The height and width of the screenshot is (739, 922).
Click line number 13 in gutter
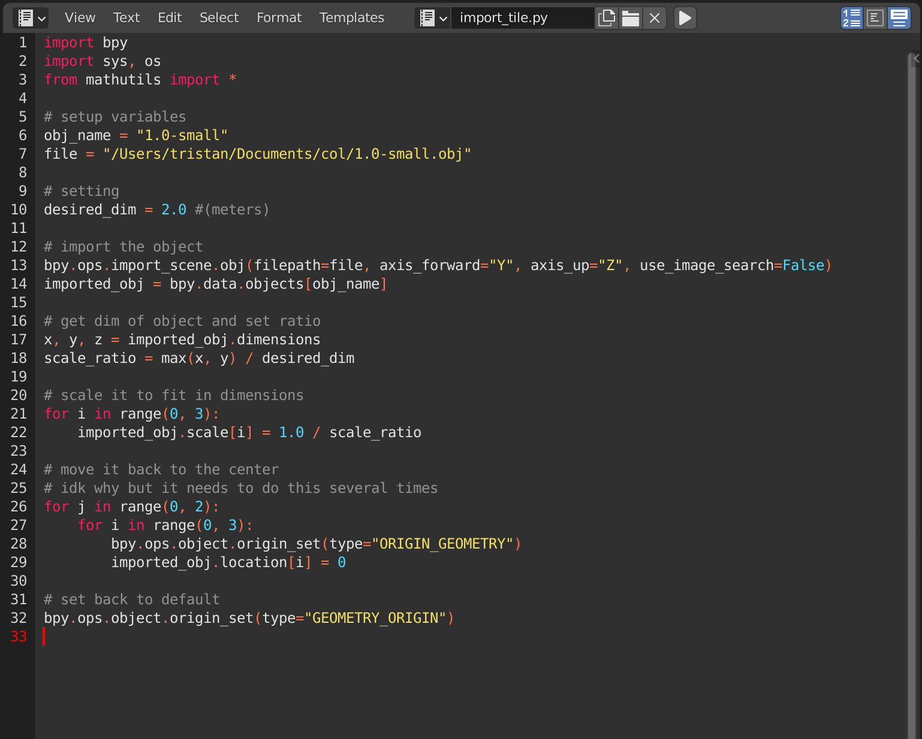pos(19,265)
